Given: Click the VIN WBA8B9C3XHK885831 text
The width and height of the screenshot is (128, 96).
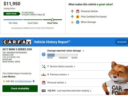Looking at the screenshot, I should pyautogui.click(x=15, y=53).
